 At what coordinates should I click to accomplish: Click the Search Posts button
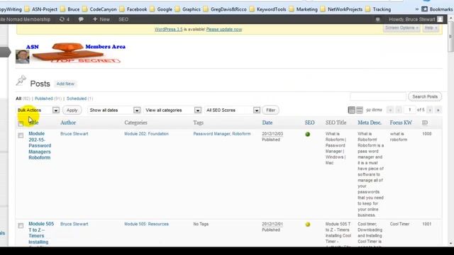click(x=425, y=96)
